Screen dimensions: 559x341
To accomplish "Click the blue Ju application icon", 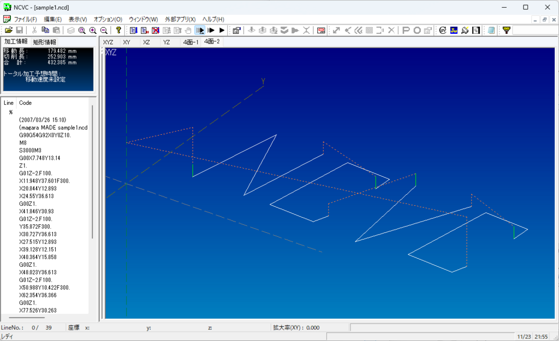I will point(454,31).
